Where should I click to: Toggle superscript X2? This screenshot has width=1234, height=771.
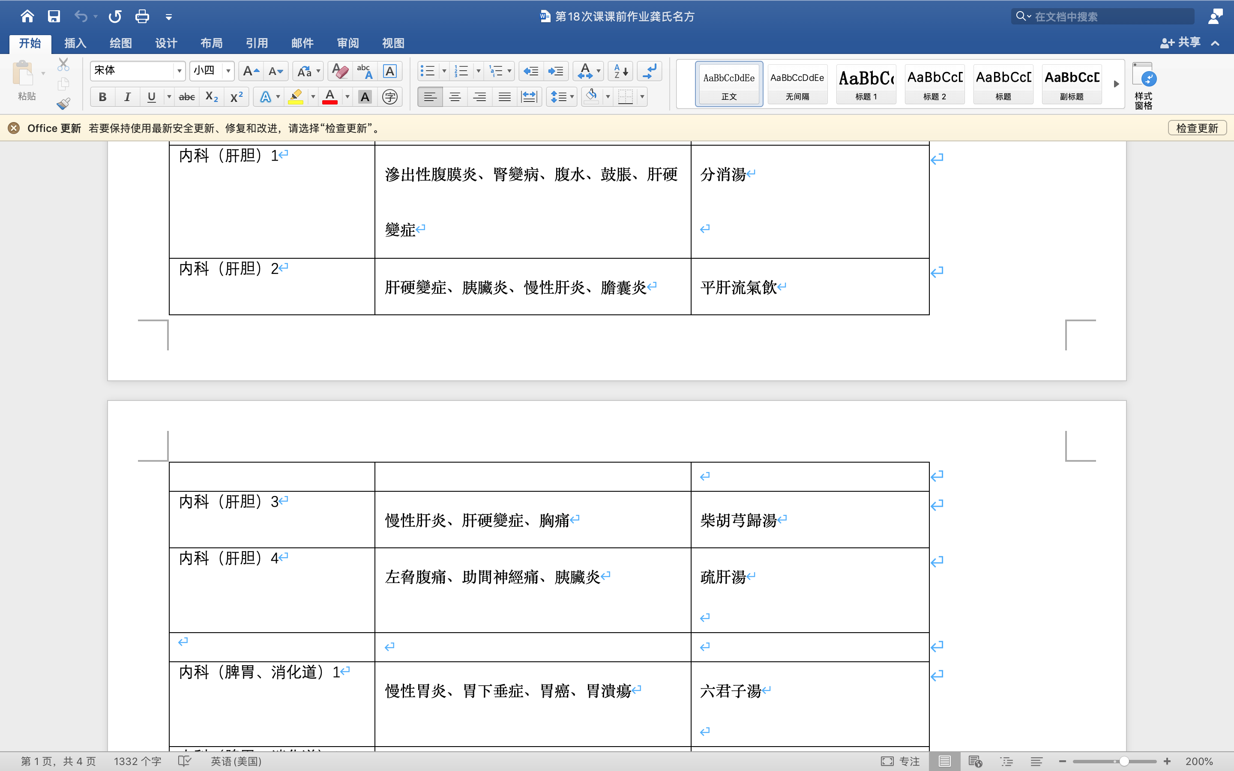[x=236, y=97]
